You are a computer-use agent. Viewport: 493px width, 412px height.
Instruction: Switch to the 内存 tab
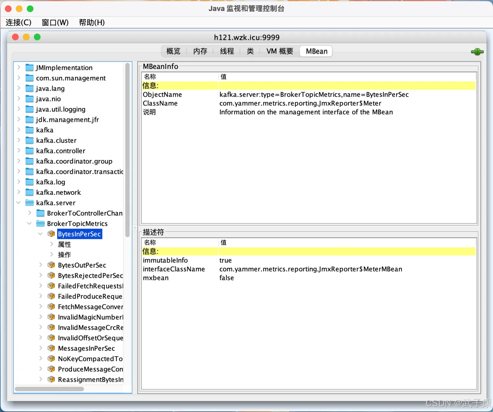click(x=200, y=51)
